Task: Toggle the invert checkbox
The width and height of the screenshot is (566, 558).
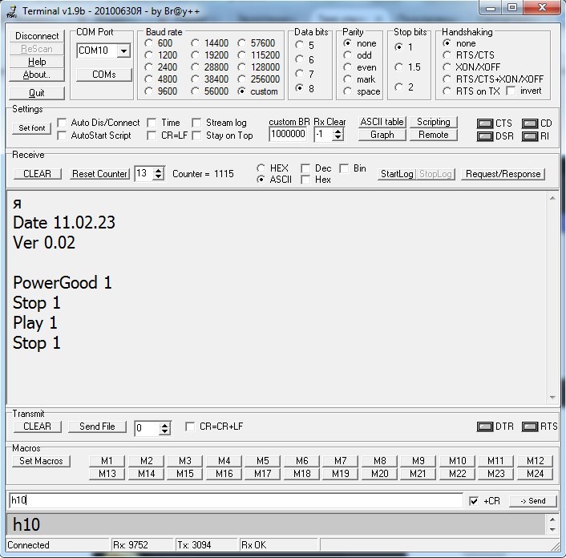Action: [511, 91]
